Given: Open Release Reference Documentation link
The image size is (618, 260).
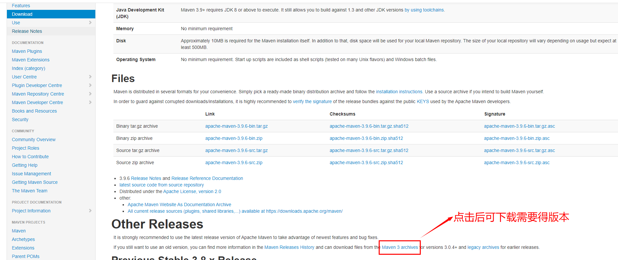Looking at the screenshot, I should point(207,178).
